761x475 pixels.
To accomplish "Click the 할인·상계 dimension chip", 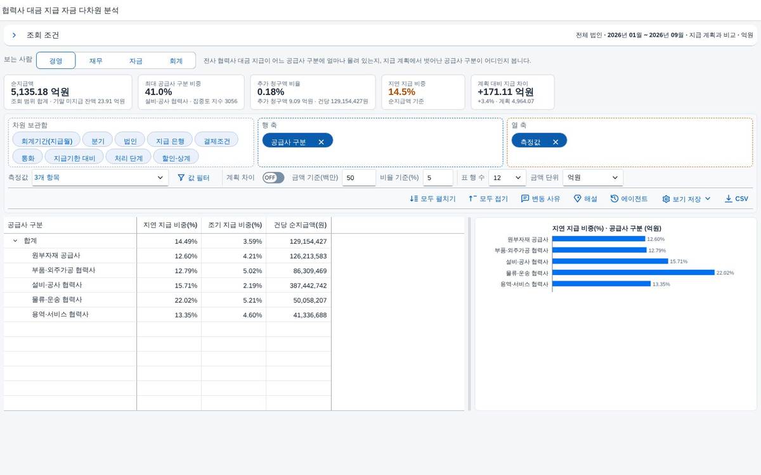I will pyautogui.click(x=176, y=157).
